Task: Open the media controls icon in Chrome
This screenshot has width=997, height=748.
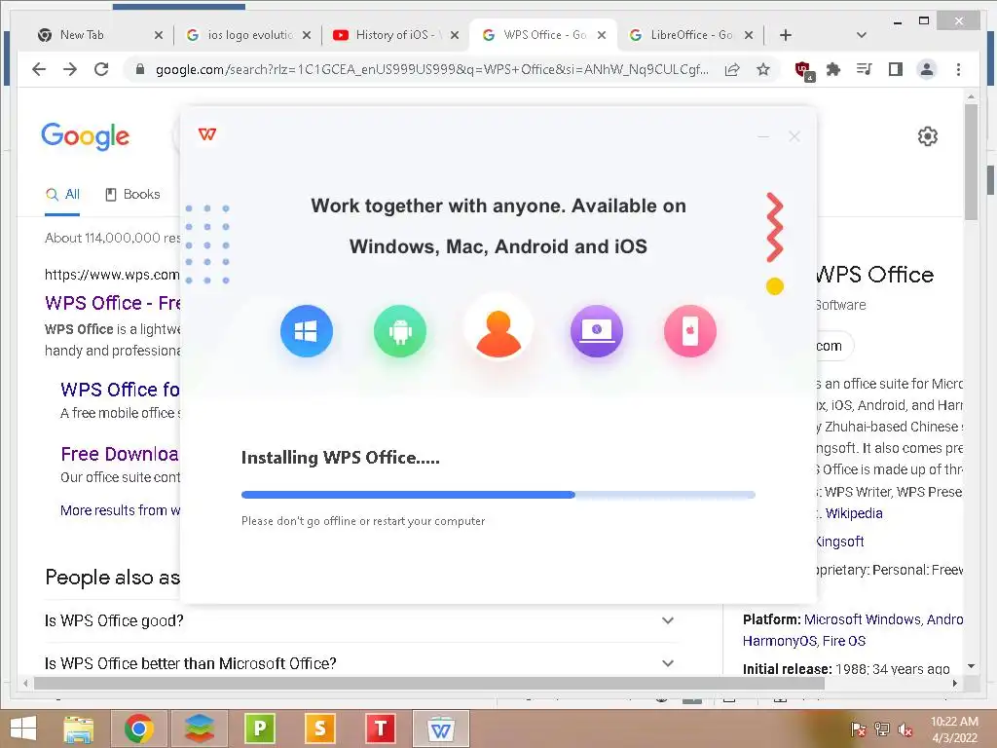Action: pos(865,69)
